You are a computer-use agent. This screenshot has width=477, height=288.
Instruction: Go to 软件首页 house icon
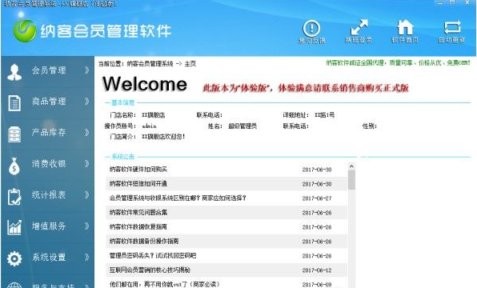(x=405, y=27)
